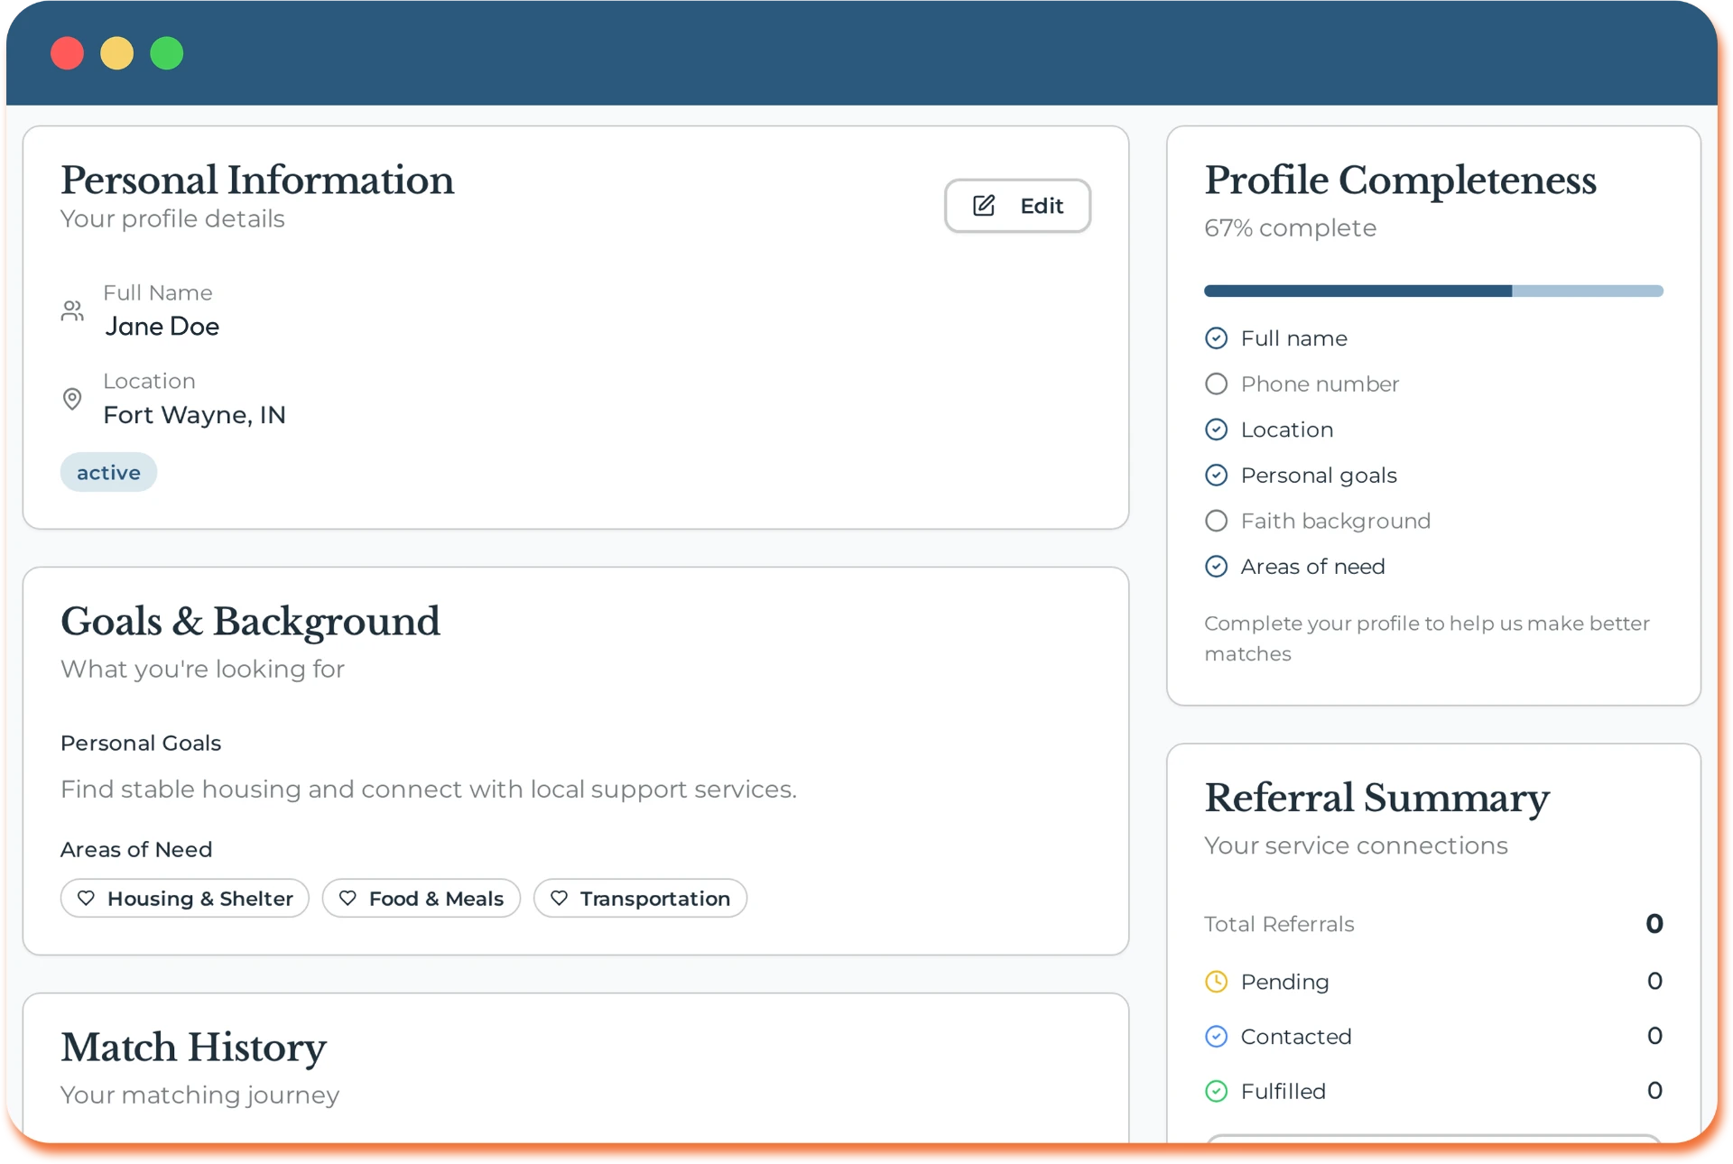Select the Housing & Shelter tag
The width and height of the screenshot is (1733, 1164).
pyautogui.click(x=185, y=899)
